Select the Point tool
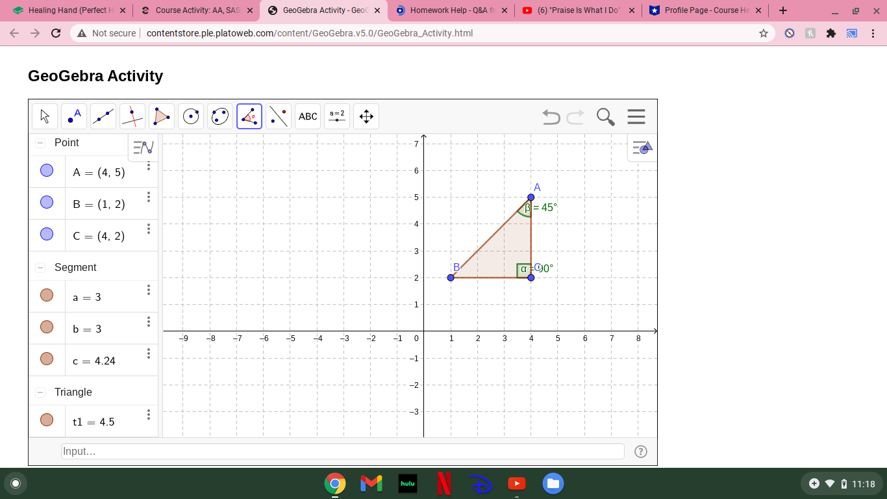The height and width of the screenshot is (499, 887). click(x=74, y=116)
